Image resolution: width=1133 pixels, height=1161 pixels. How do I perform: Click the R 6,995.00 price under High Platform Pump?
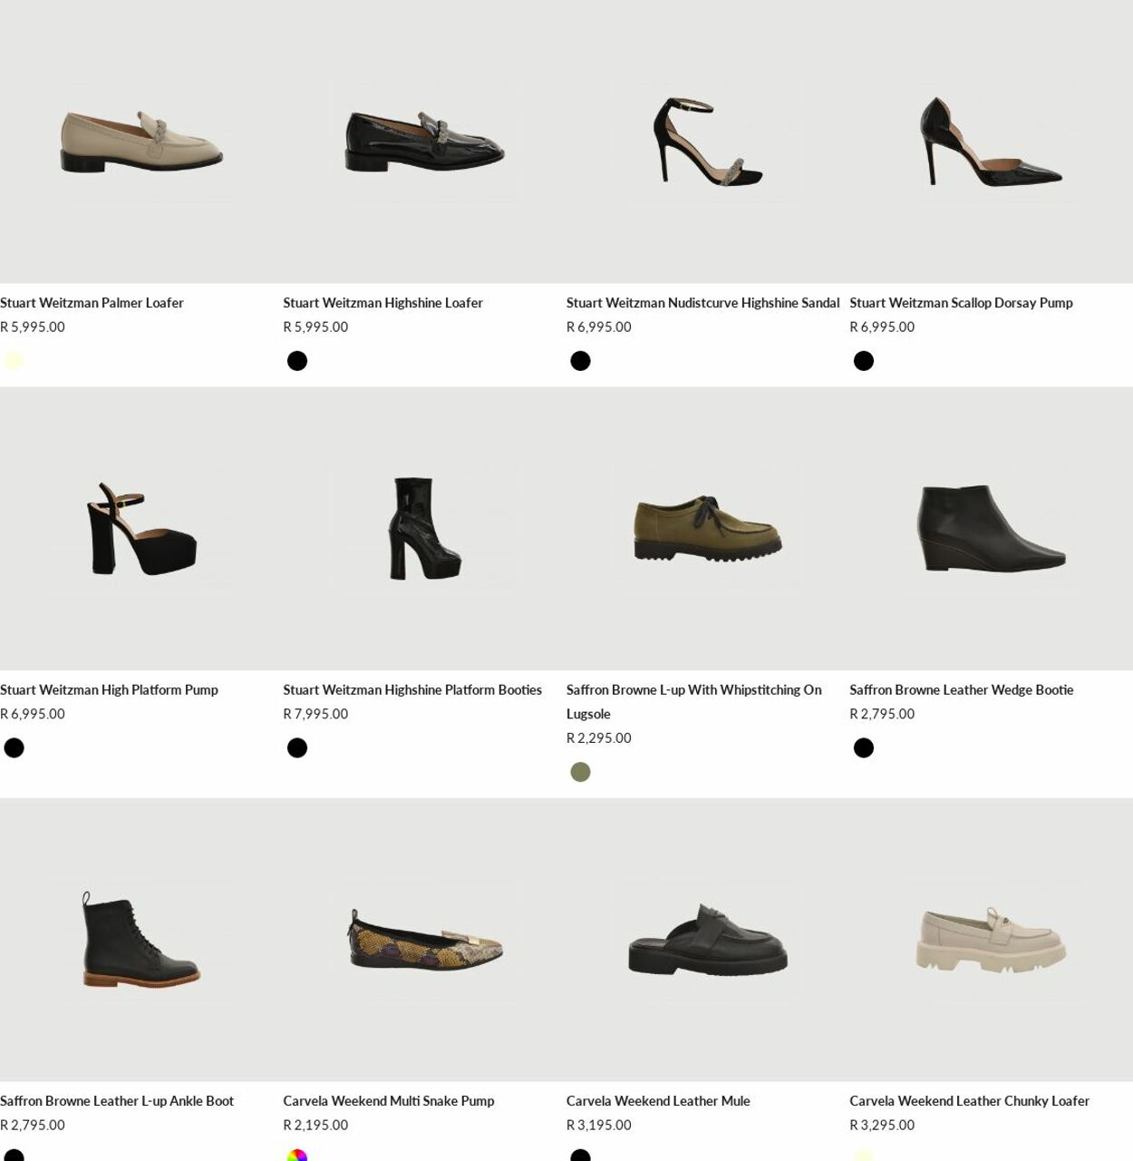[33, 715]
